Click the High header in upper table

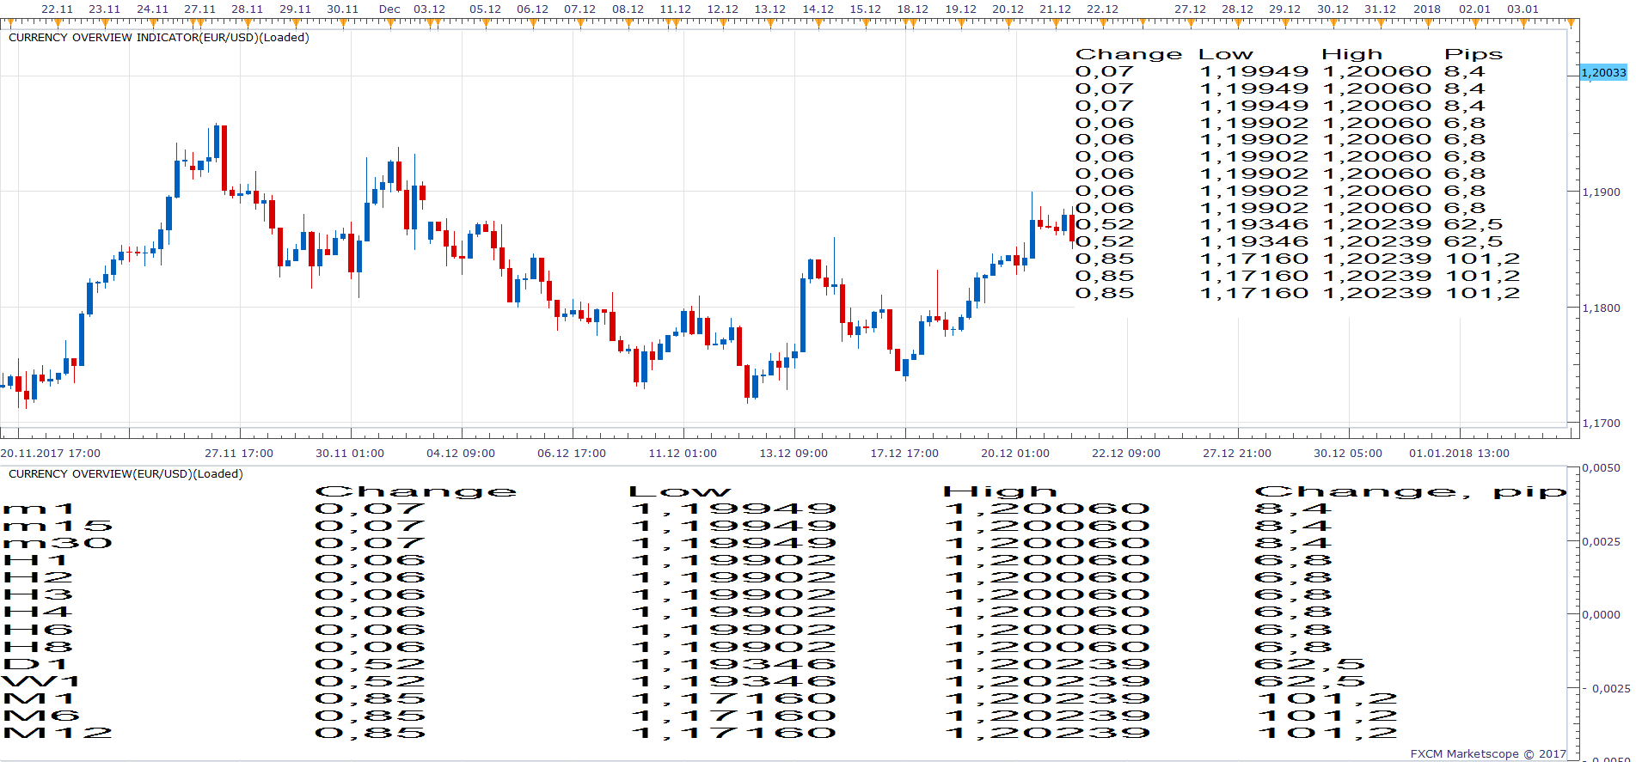(x=1351, y=55)
